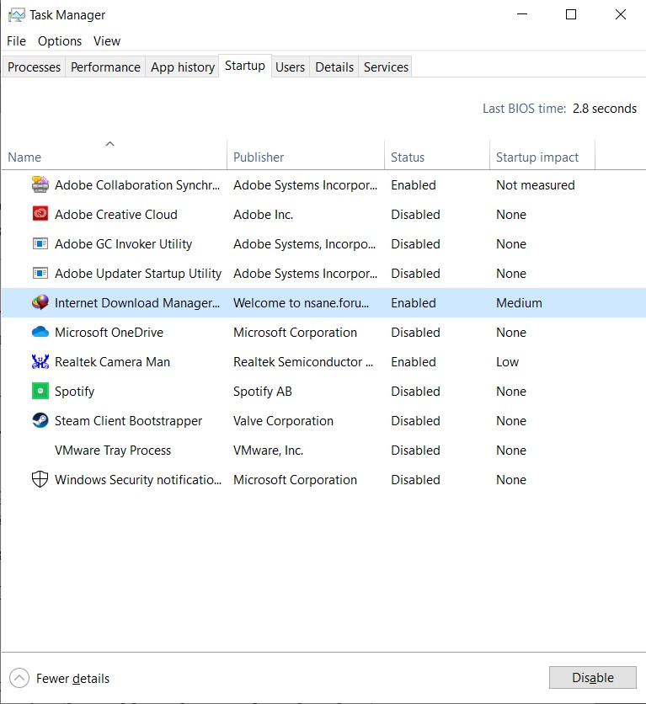The height and width of the screenshot is (704, 646).
Task: Sort by Startup impact column header
Action: (537, 157)
